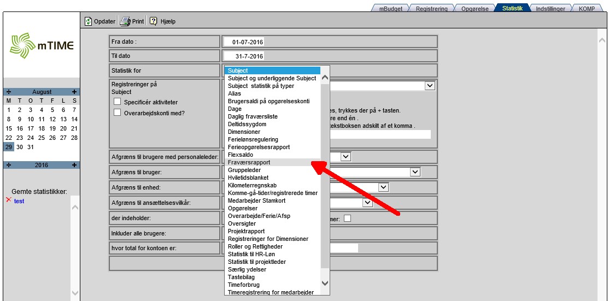This screenshot has width=609, height=301.
Task: Expand the Afgræns til bruger dropdown
Action: tap(415, 172)
